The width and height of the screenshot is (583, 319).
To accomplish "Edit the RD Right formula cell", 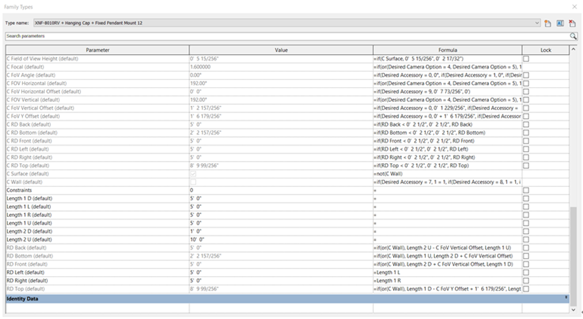I will pyautogui.click(x=447, y=280).
